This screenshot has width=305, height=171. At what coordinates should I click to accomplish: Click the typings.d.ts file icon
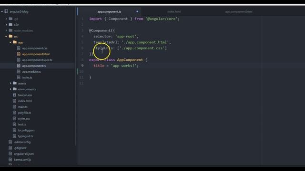click(14, 136)
